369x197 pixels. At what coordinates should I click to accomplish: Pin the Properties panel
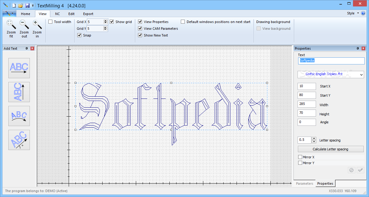point(358,48)
